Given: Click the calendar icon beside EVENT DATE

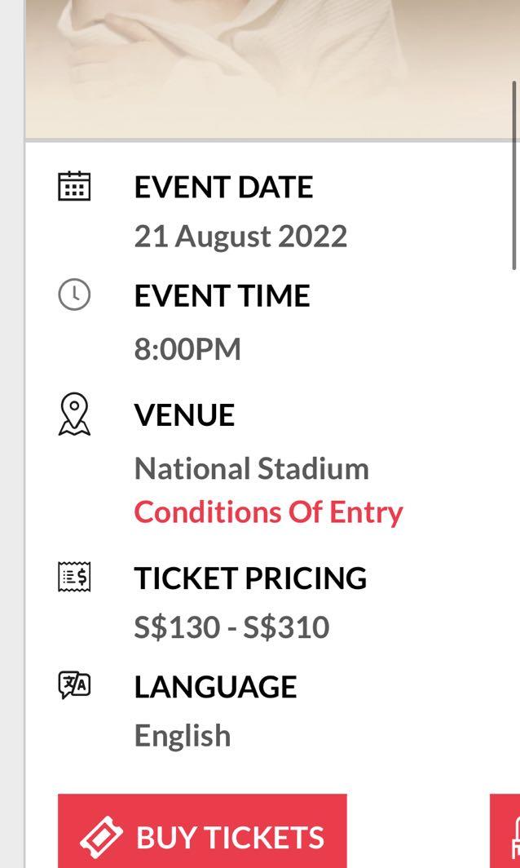Looking at the screenshot, I should pos(74,187).
